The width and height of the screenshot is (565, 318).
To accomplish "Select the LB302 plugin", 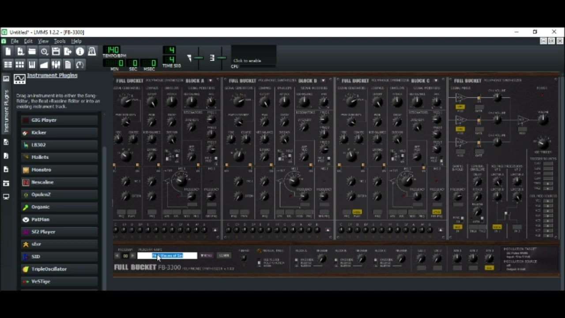I will coord(60,145).
